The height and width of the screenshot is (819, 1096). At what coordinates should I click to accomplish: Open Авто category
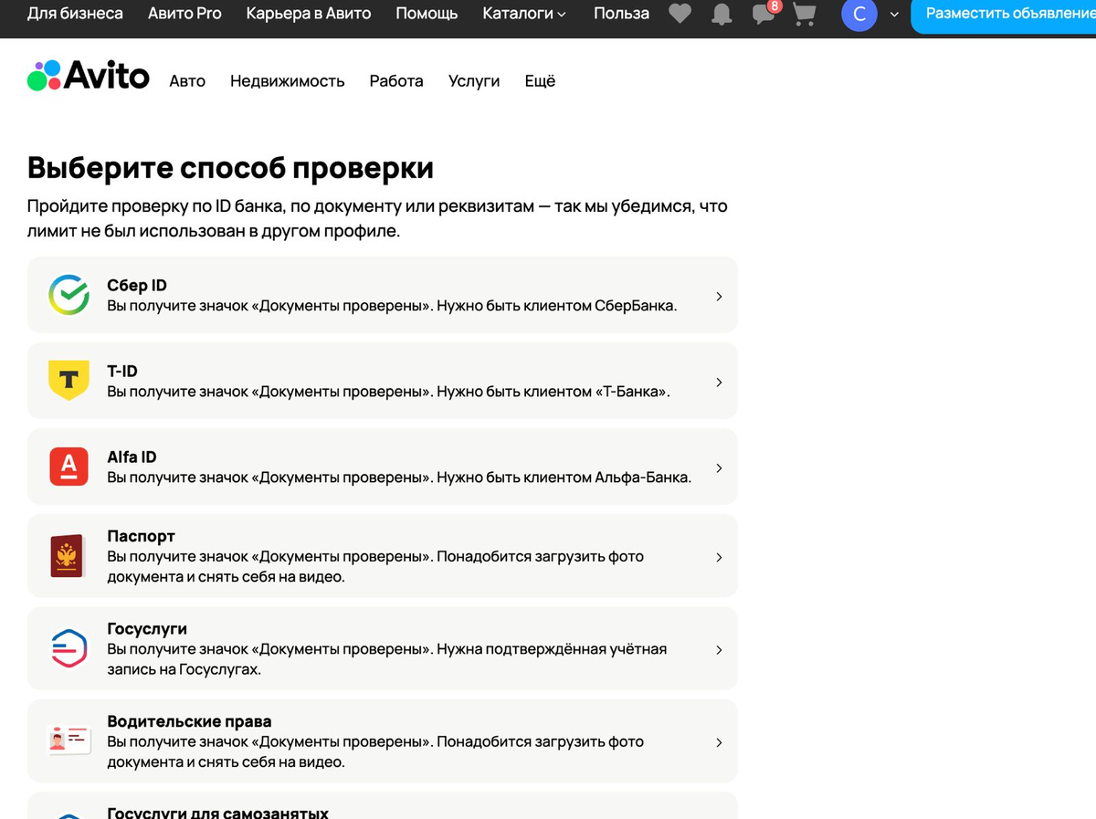(187, 81)
